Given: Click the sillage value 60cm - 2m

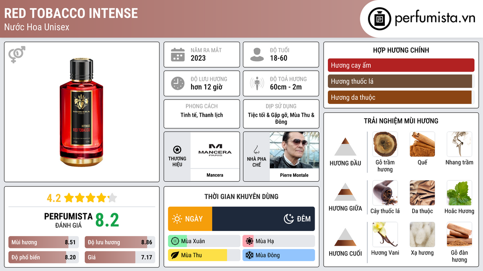Looking at the screenshot, I should point(286,87).
